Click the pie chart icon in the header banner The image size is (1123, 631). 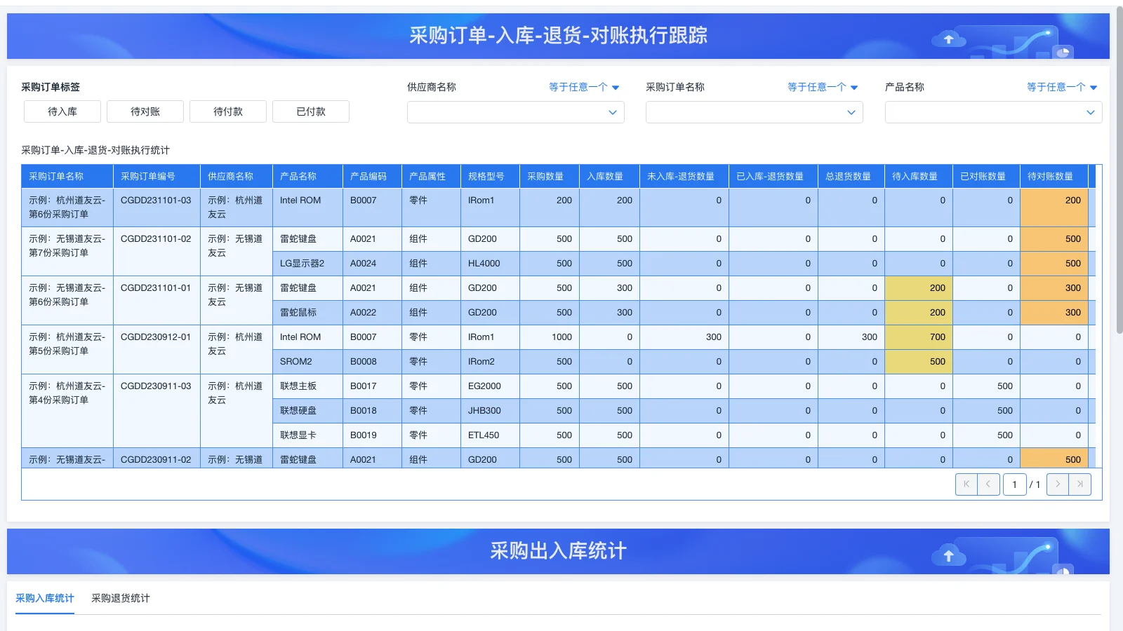1062,52
